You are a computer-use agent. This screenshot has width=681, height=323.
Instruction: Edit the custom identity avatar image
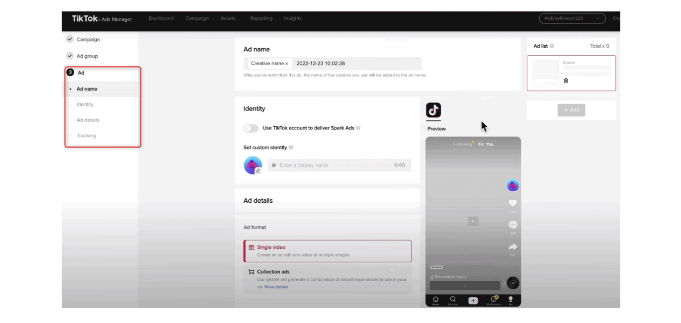(257, 170)
